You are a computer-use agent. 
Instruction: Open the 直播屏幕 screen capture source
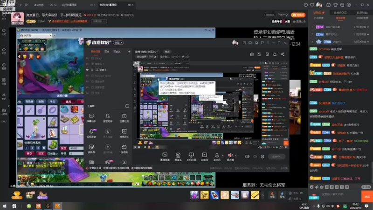coord(165,157)
